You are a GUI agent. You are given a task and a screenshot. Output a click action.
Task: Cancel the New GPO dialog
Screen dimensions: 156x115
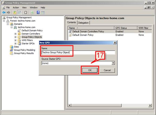point(107,70)
